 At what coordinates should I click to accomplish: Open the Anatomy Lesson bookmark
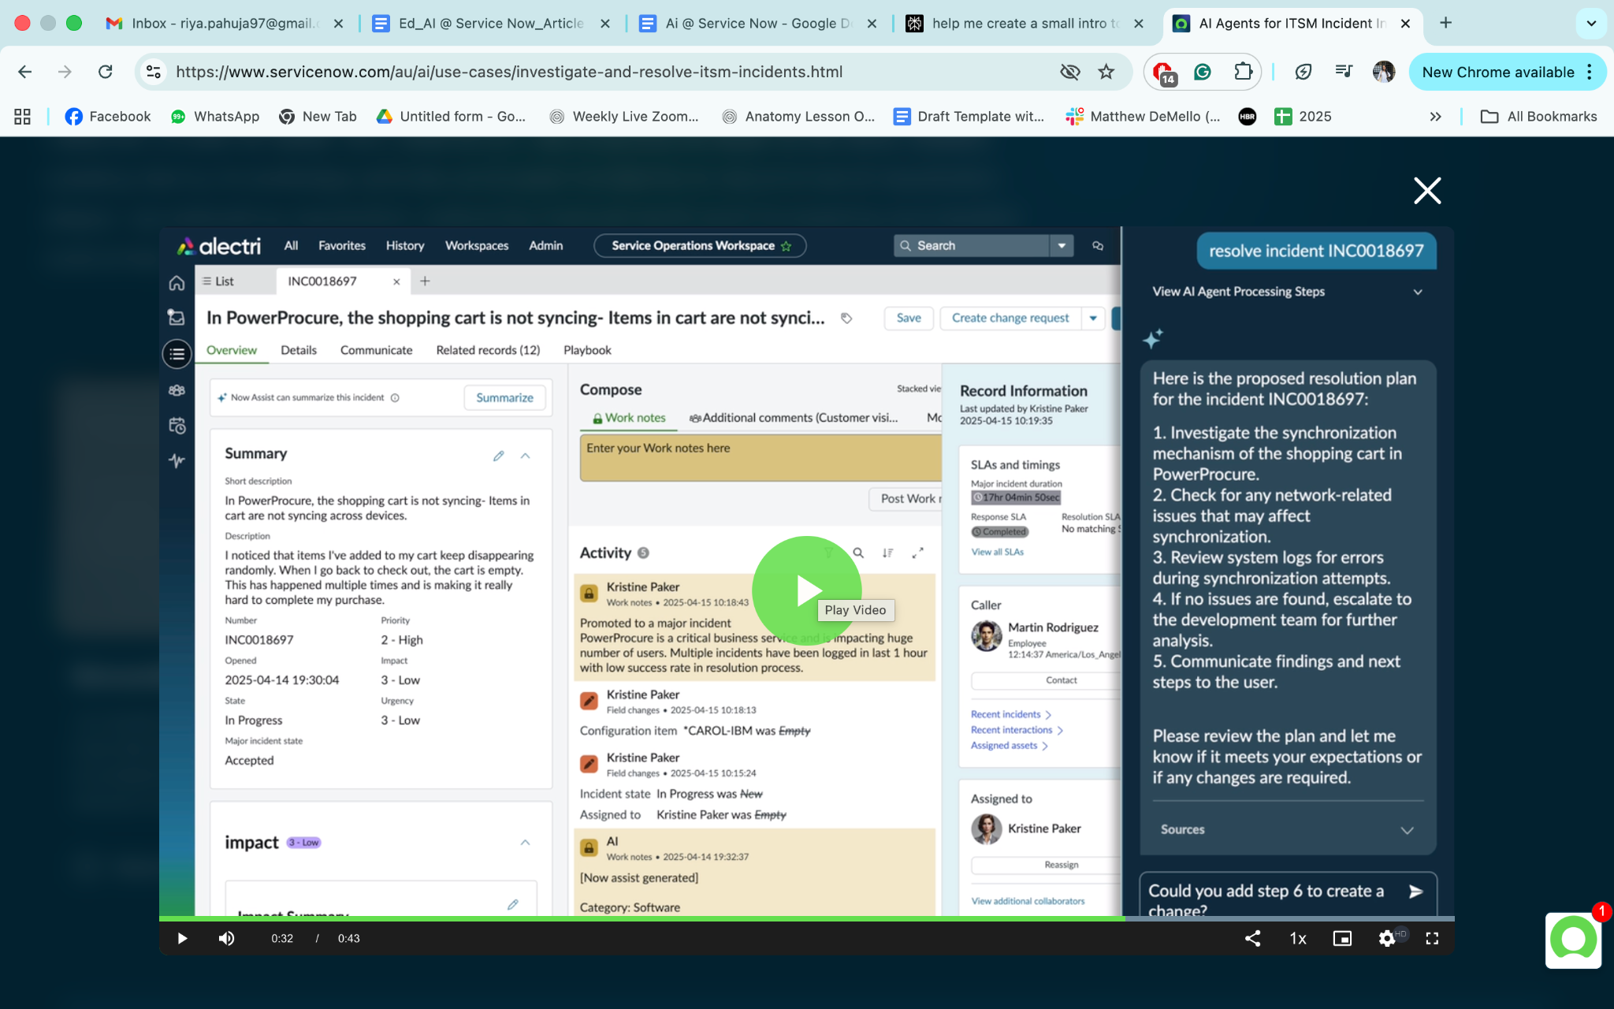point(798,117)
